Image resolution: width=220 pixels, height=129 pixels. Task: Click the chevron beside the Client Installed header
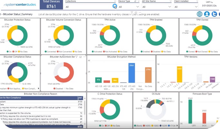pos(197,1)
